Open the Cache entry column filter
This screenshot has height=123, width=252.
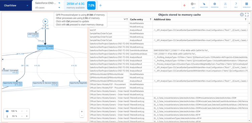click(x=151, y=19)
